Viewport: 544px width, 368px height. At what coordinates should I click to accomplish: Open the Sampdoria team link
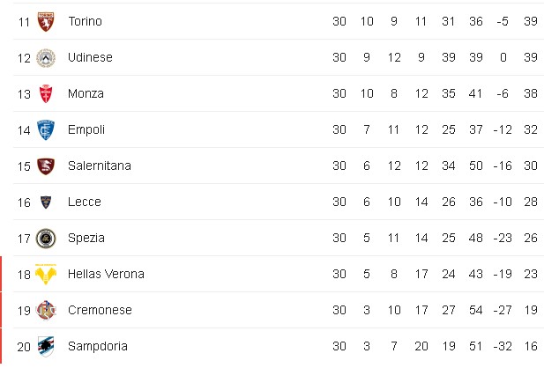point(98,346)
